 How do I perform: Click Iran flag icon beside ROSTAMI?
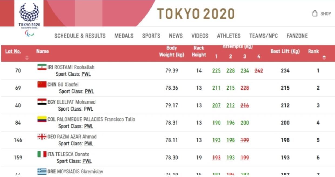click(42, 67)
